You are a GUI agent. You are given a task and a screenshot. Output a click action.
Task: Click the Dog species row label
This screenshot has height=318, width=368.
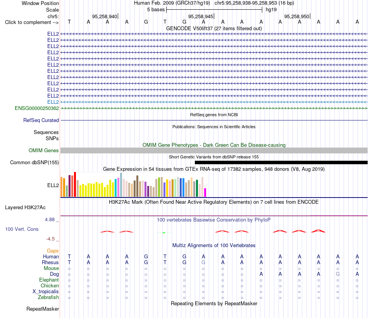click(x=55, y=274)
